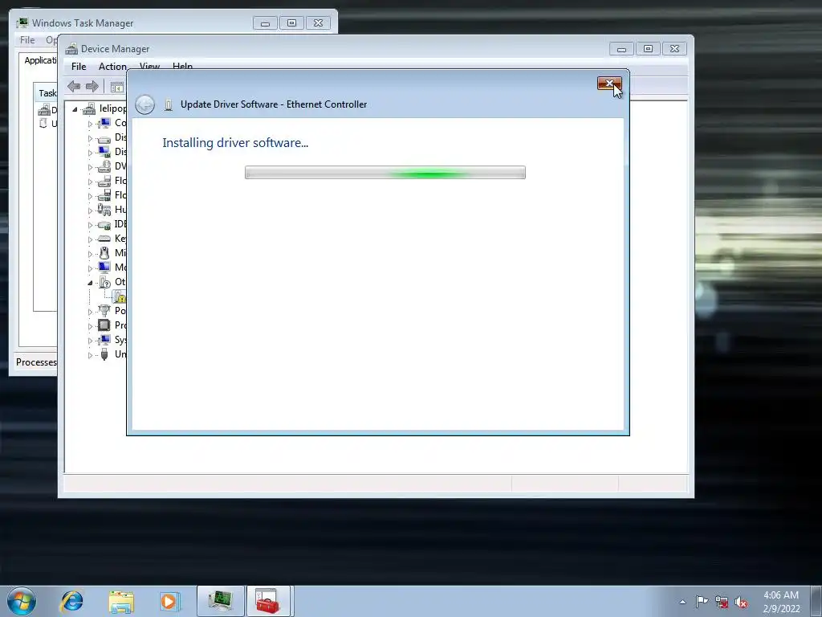
Task: Click the Disk drives category icon
Action: [105, 138]
